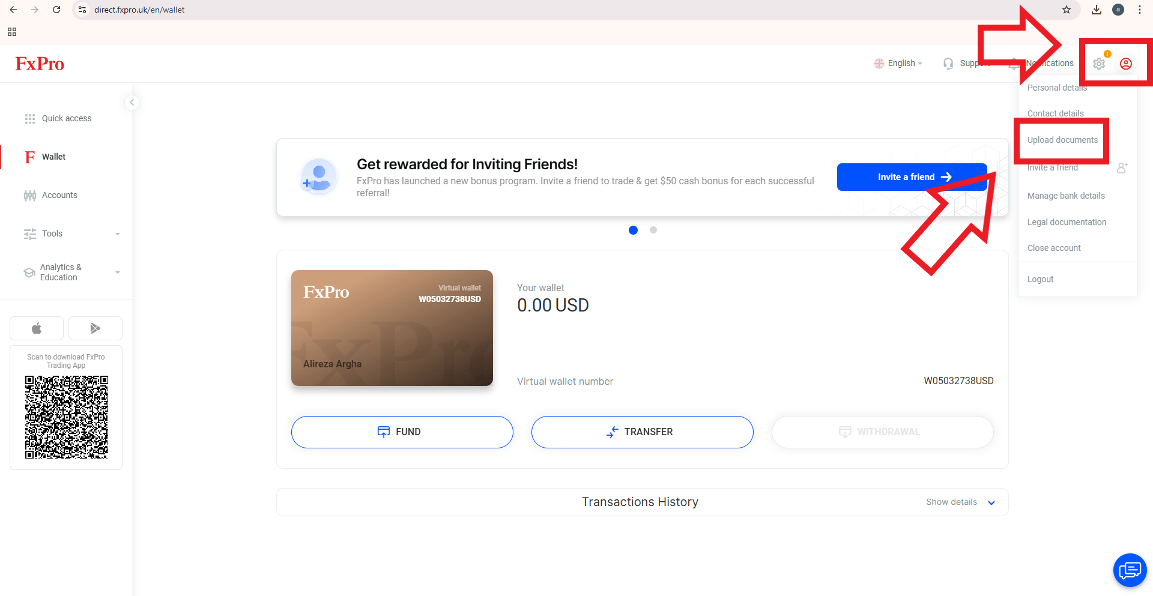Select Invite a friend menu item
The image size is (1153, 596).
tap(1053, 167)
